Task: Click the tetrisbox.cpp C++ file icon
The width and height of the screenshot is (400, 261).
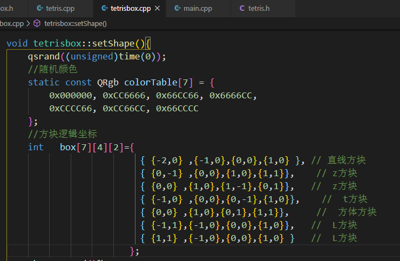Action: 105,9
